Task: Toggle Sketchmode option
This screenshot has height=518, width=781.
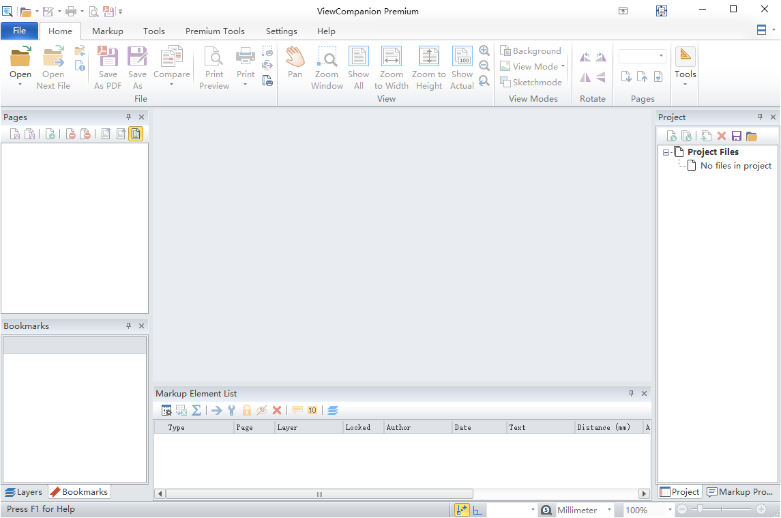Action: coord(531,83)
